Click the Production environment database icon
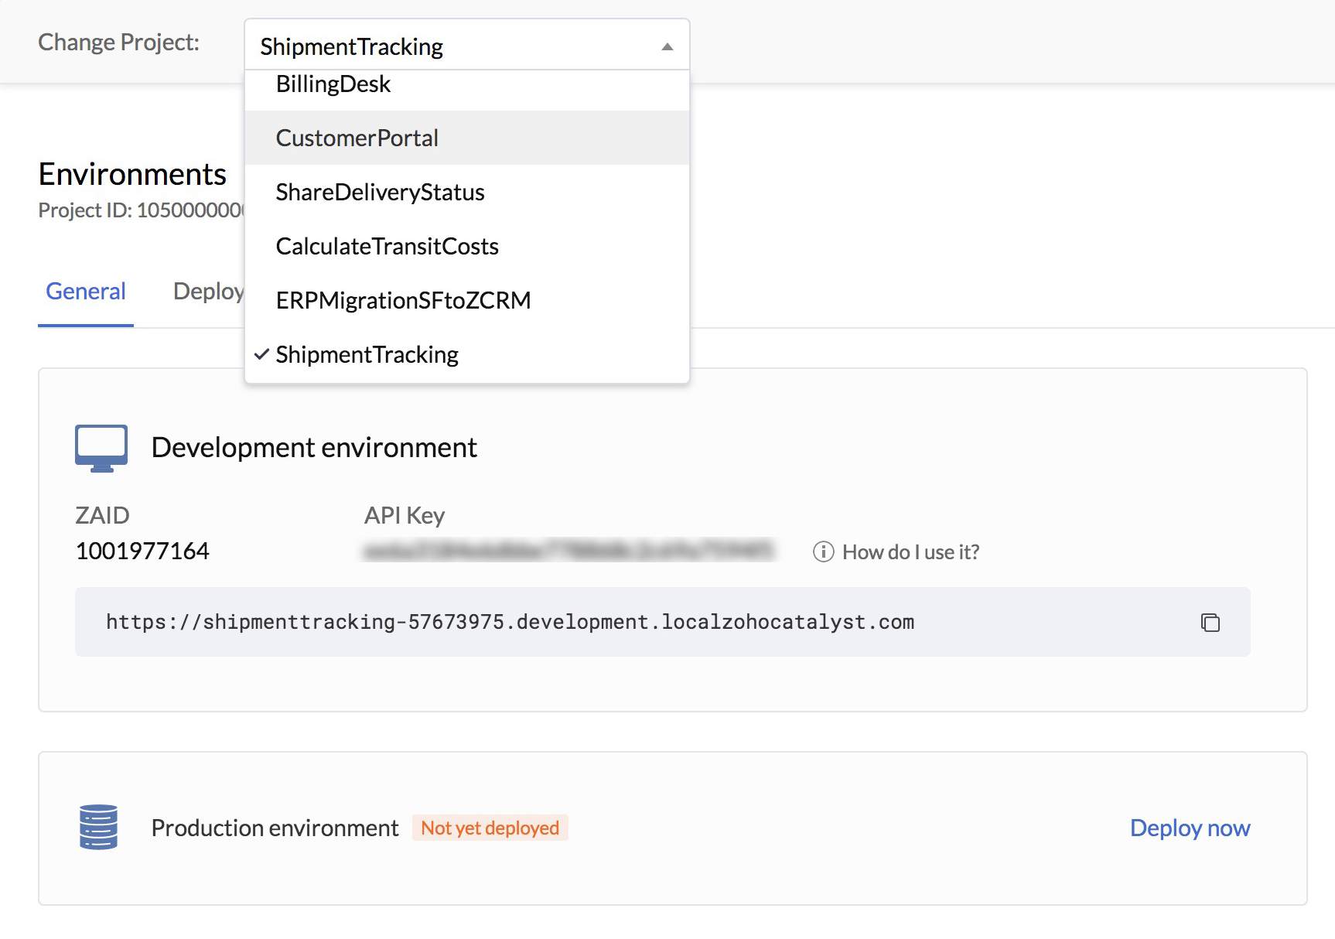Viewport: 1335px width, 939px height. pyautogui.click(x=98, y=828)
